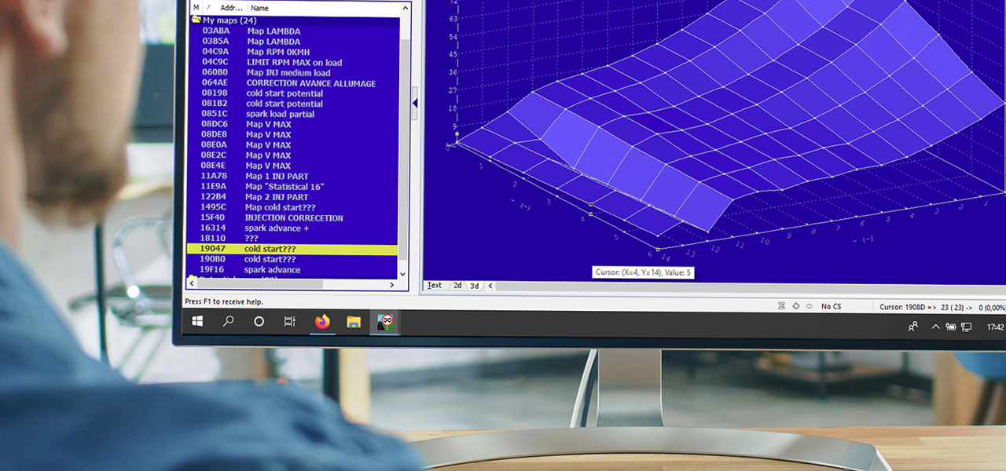Screen dimensions: 1006x471
Task: Open People icon in system tray
Action: coord(913,327)
